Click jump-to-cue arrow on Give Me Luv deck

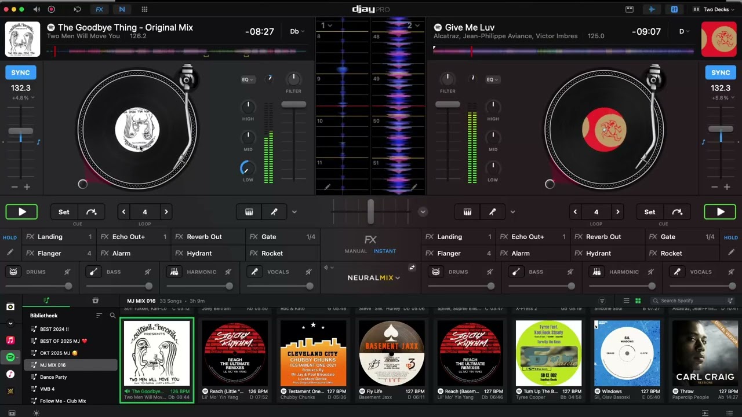coord(677,212)
